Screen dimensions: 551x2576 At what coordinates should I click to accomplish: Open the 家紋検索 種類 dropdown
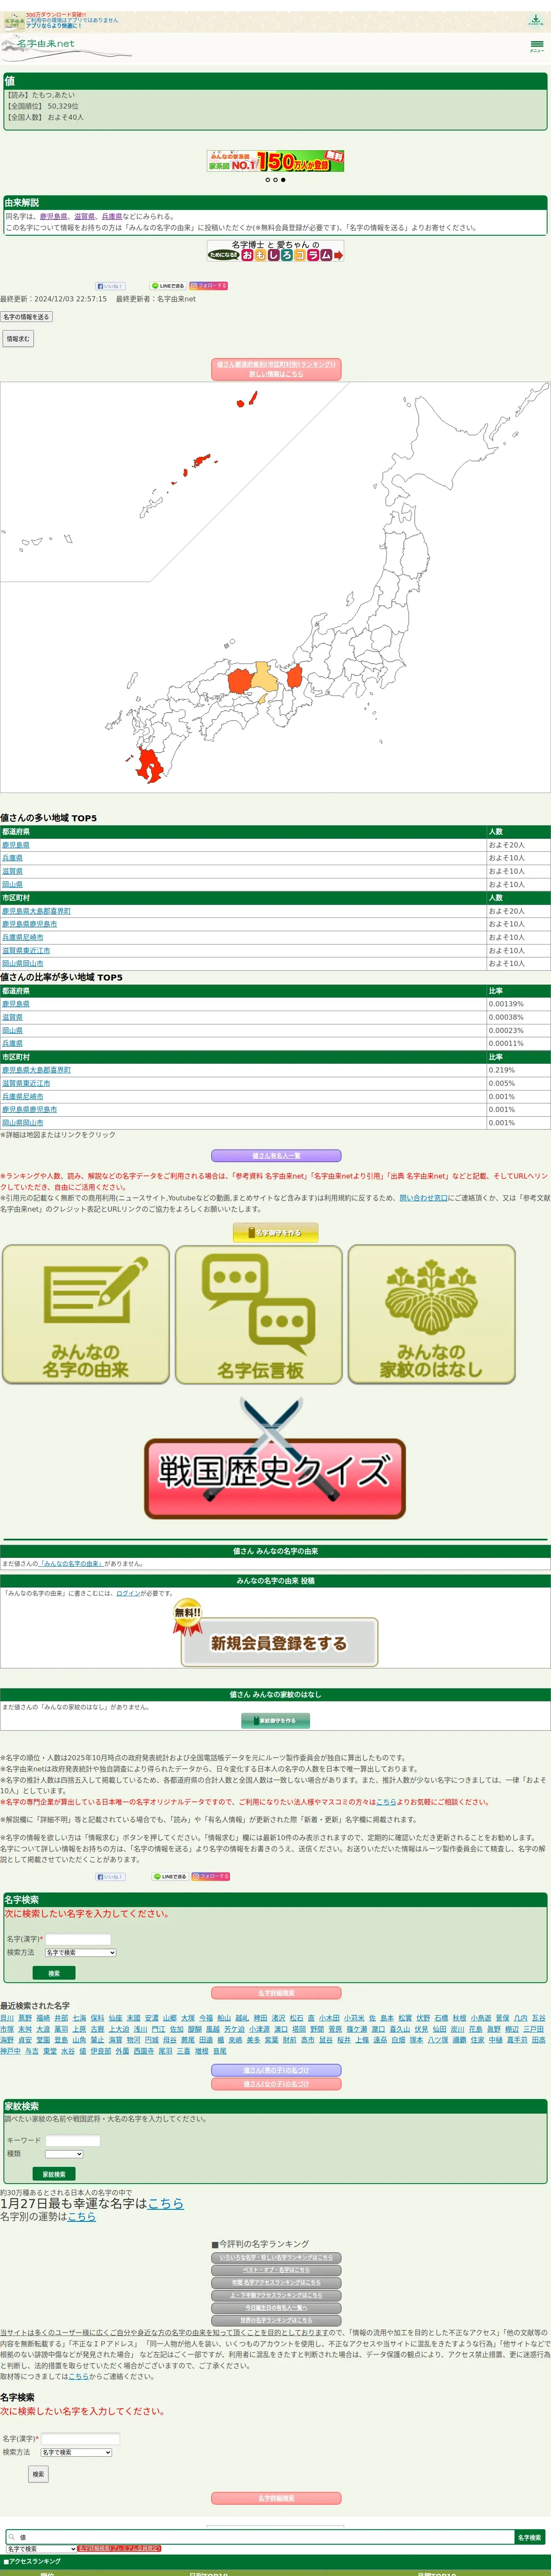tap(64, 2153)
